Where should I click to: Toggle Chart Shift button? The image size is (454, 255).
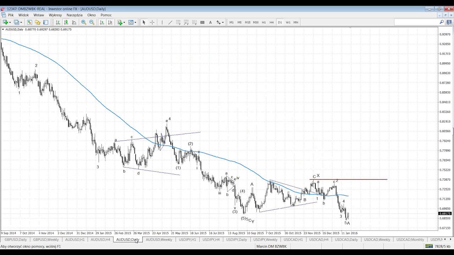(110, 22)
